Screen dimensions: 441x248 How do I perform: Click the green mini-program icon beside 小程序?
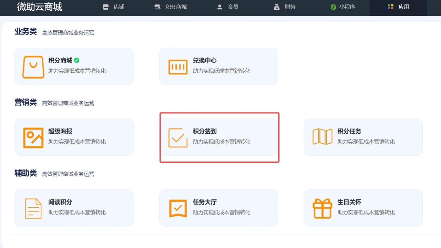coord(333,7)
